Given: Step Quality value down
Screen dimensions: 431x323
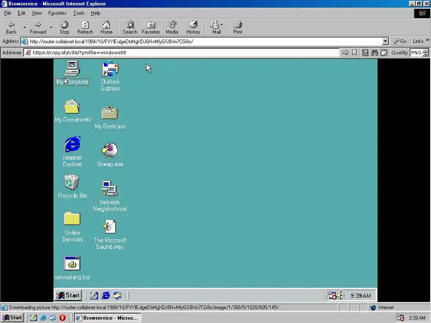Looking at the screenshot, I should tap(426, 54).
